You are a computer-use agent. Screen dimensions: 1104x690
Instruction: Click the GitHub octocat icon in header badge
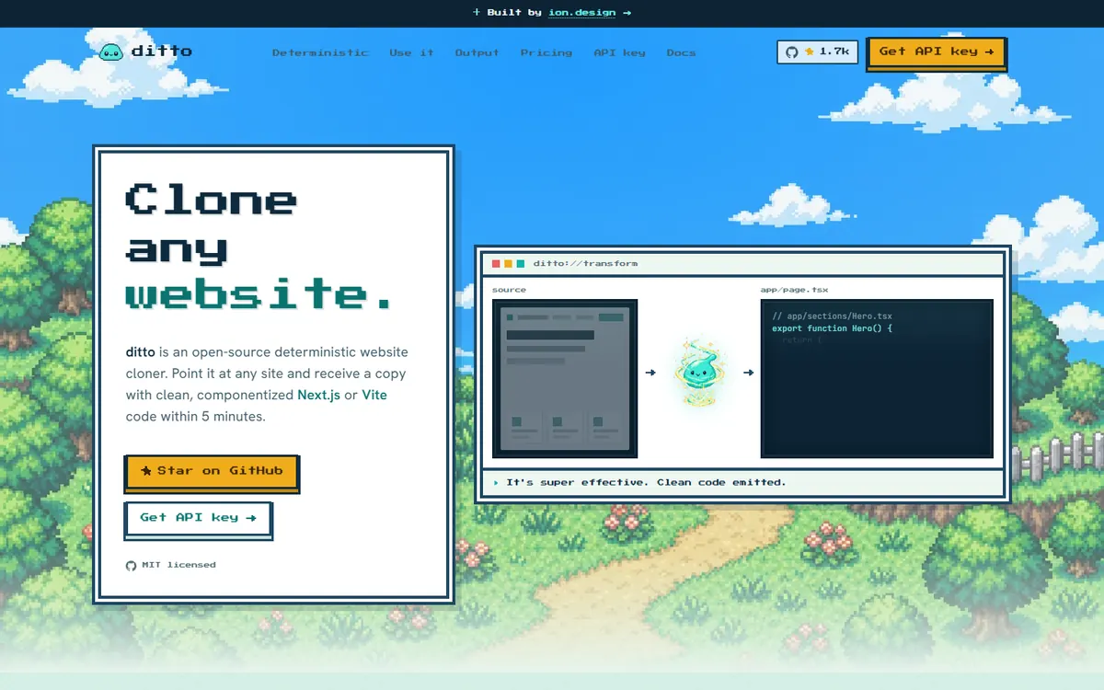[792, 52]
